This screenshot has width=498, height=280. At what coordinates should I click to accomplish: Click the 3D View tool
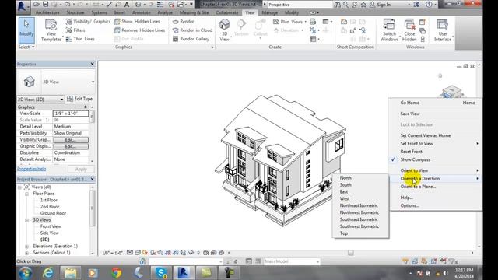click(225, 30)
